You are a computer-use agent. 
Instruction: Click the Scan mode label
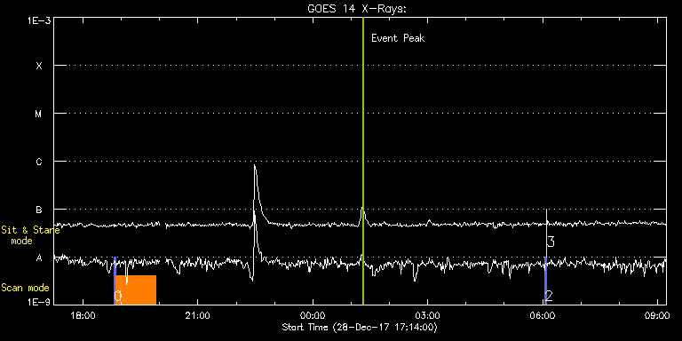click(x=25, y=288)
